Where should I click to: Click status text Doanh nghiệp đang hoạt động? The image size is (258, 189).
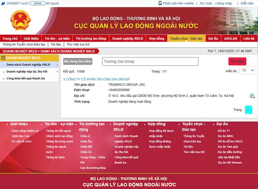(x=130, y=101)
